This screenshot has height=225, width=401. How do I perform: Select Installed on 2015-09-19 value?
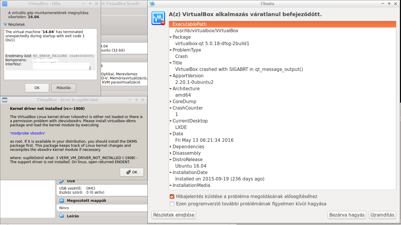pyautogui.click(x=220, y=179)
